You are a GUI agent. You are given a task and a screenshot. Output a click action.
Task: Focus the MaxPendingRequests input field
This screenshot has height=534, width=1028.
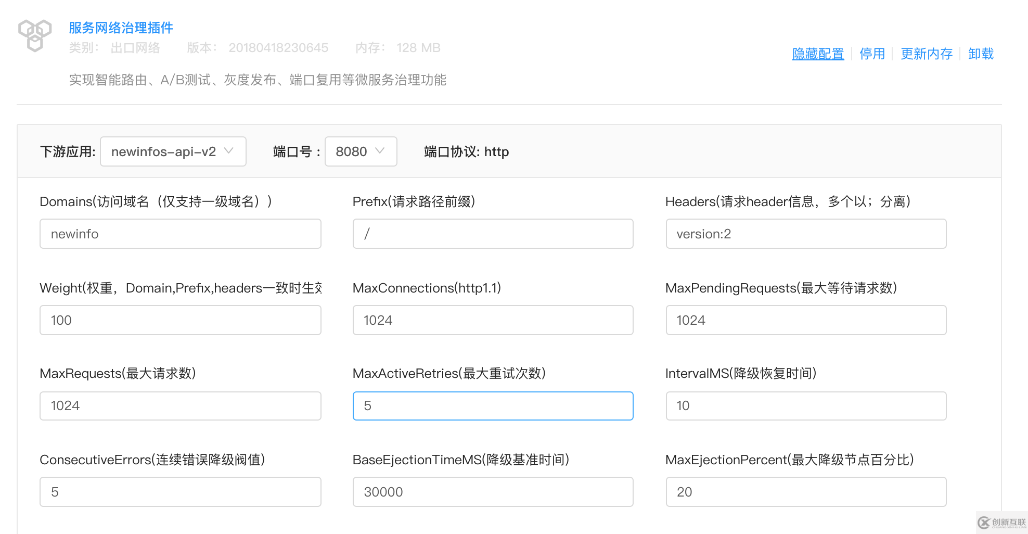[x=806, y=320]
